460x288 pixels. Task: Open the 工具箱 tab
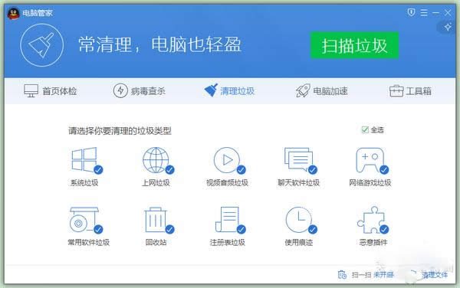tap(410, 91)
